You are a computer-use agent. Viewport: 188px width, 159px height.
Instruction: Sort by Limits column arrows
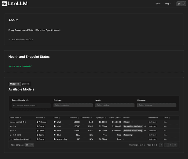pyautogui.click(x=169, y=118)
